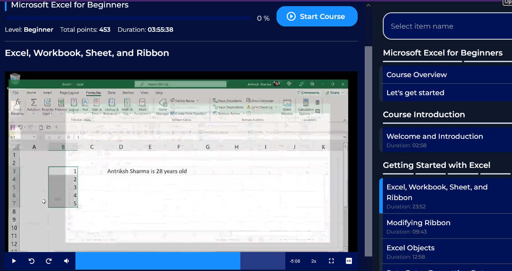
Task: Skip forward with the forward-arrow icon
Action: [x=49, y=261]
